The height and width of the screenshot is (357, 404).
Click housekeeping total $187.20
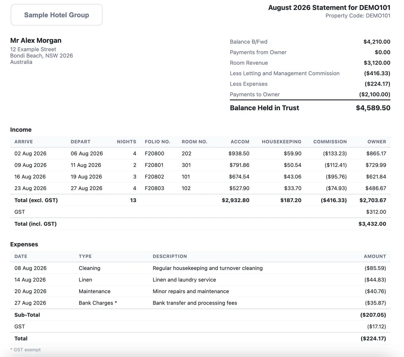[x=291, y=200]
